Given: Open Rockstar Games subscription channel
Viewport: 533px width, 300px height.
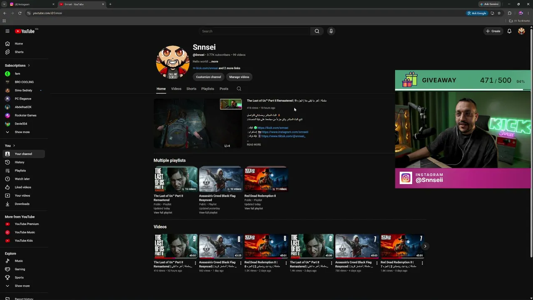Looking at the screenshot, I should point(25,115).
